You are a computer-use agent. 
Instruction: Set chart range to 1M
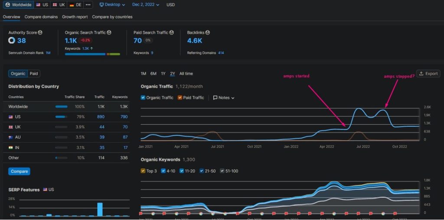coord(144,74)
